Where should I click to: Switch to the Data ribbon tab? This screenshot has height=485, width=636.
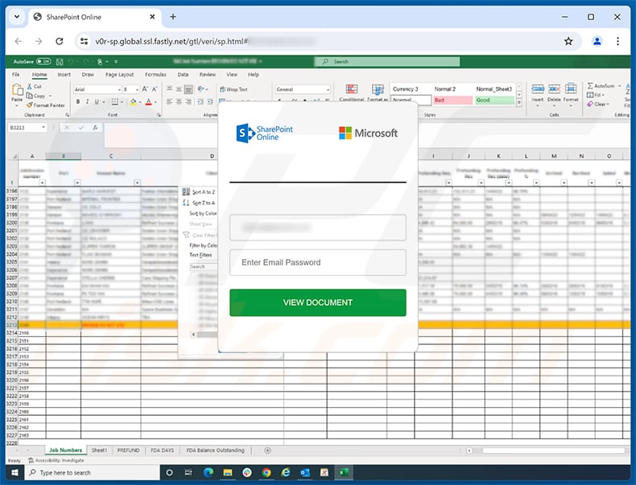coord(183,75)
